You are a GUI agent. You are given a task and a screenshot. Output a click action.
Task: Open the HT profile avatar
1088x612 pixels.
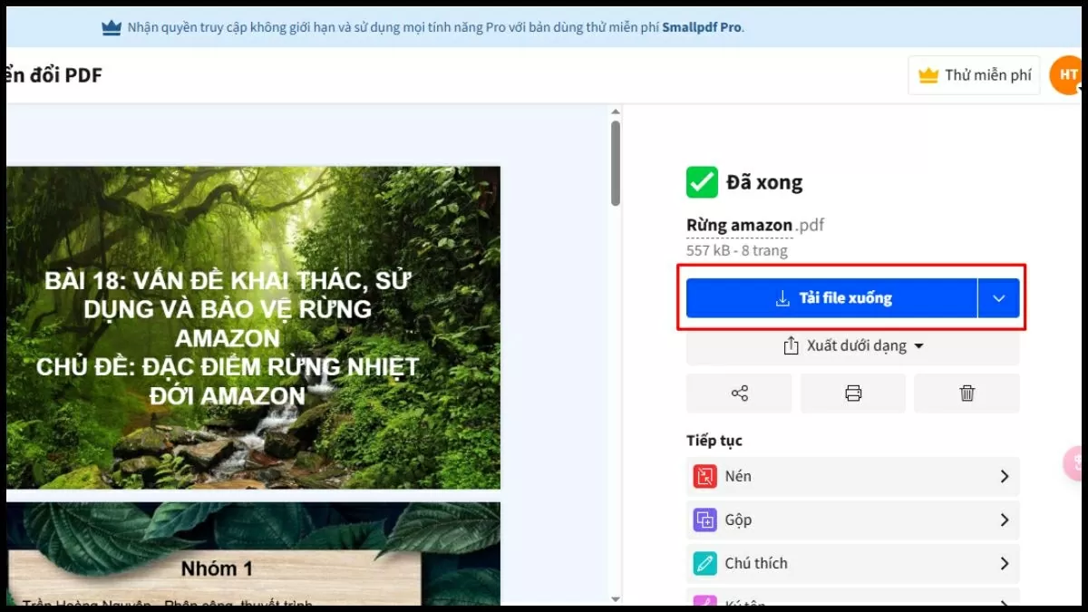[1067, 75]
